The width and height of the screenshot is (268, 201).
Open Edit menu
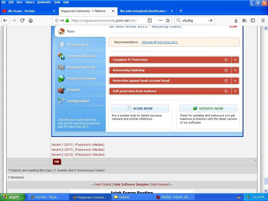(11, 2)
